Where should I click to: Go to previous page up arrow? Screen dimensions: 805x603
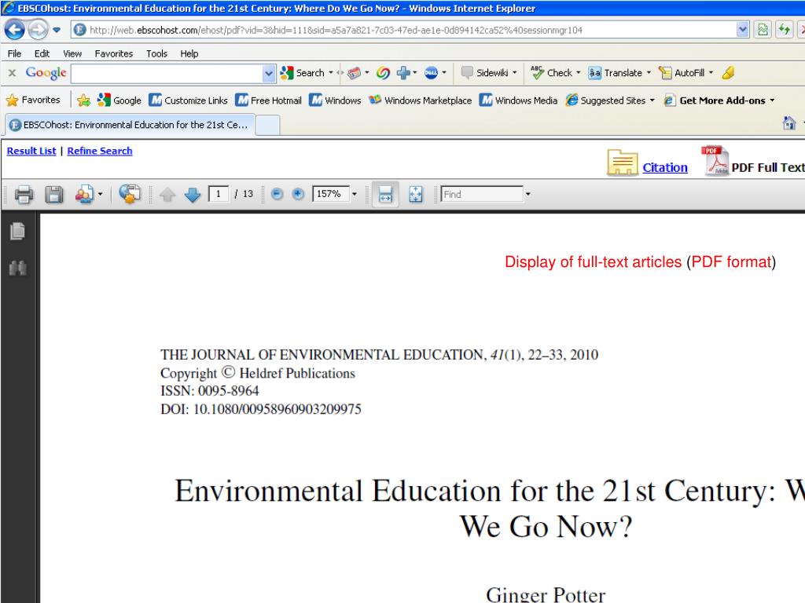click(x=167, y=195)
